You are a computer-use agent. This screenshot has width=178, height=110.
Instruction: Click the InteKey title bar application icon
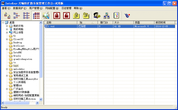tap(3, 3)
